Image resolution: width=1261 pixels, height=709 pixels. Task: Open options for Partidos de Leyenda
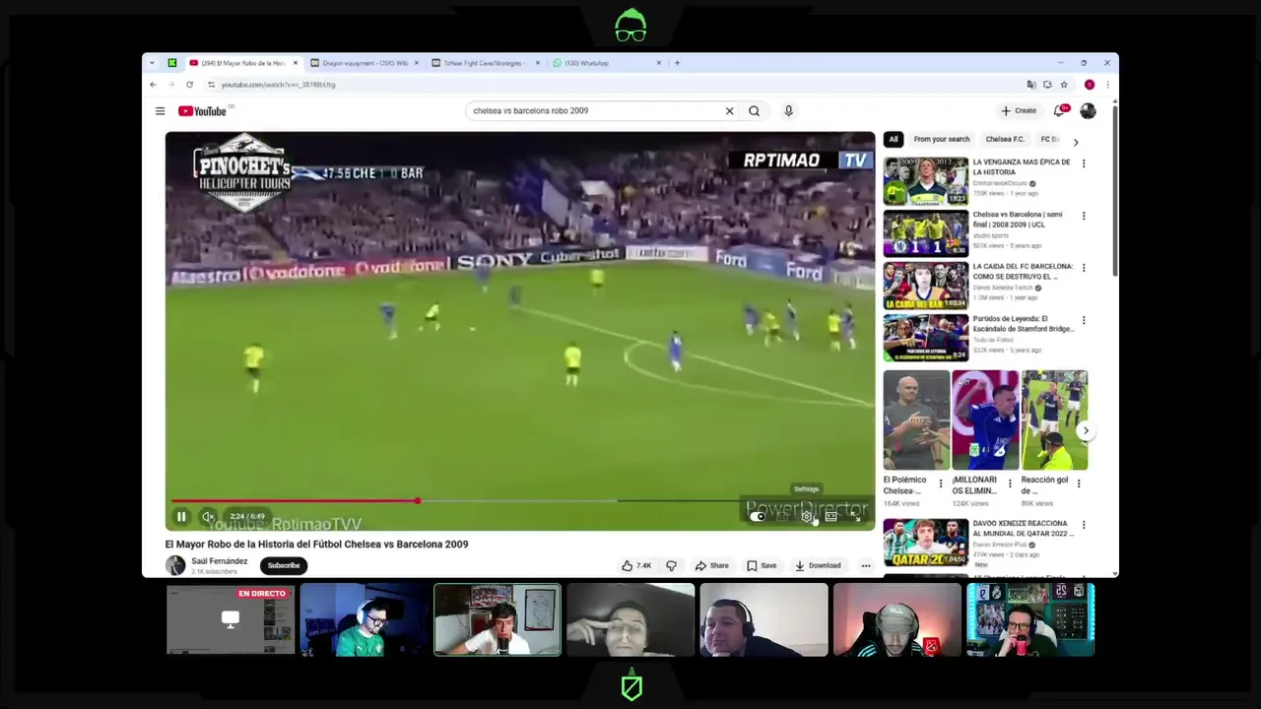[1084, 320]
